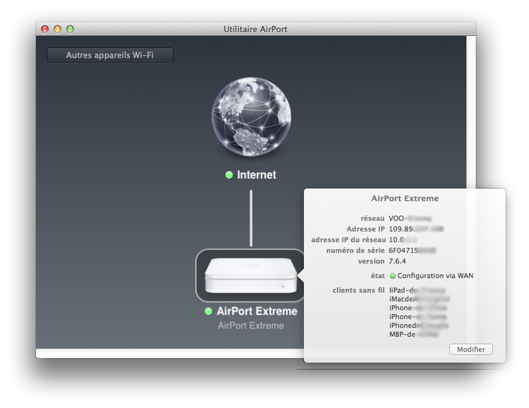Click the Internet label under the globe
Image resolution: width=529 pixels, height=408 pixels.
(x=256, y=175)
